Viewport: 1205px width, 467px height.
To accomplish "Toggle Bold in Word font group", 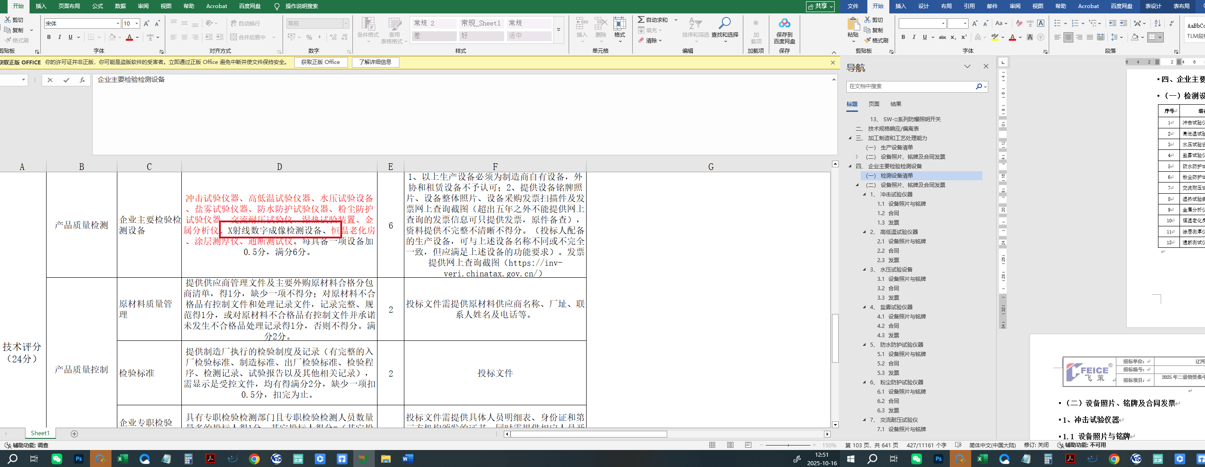I will point(903,37).
